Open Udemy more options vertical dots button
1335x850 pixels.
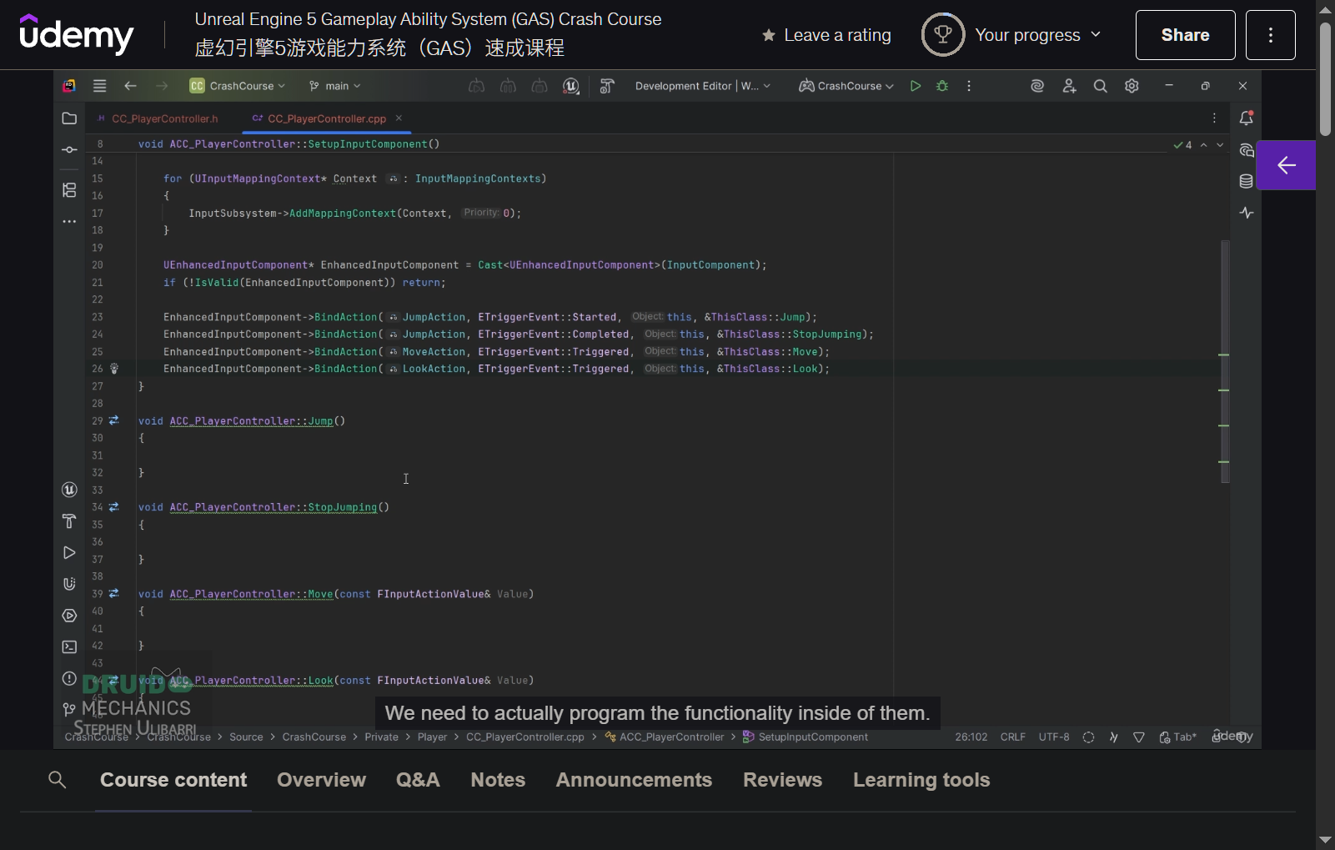click(x=1270, y=35)
